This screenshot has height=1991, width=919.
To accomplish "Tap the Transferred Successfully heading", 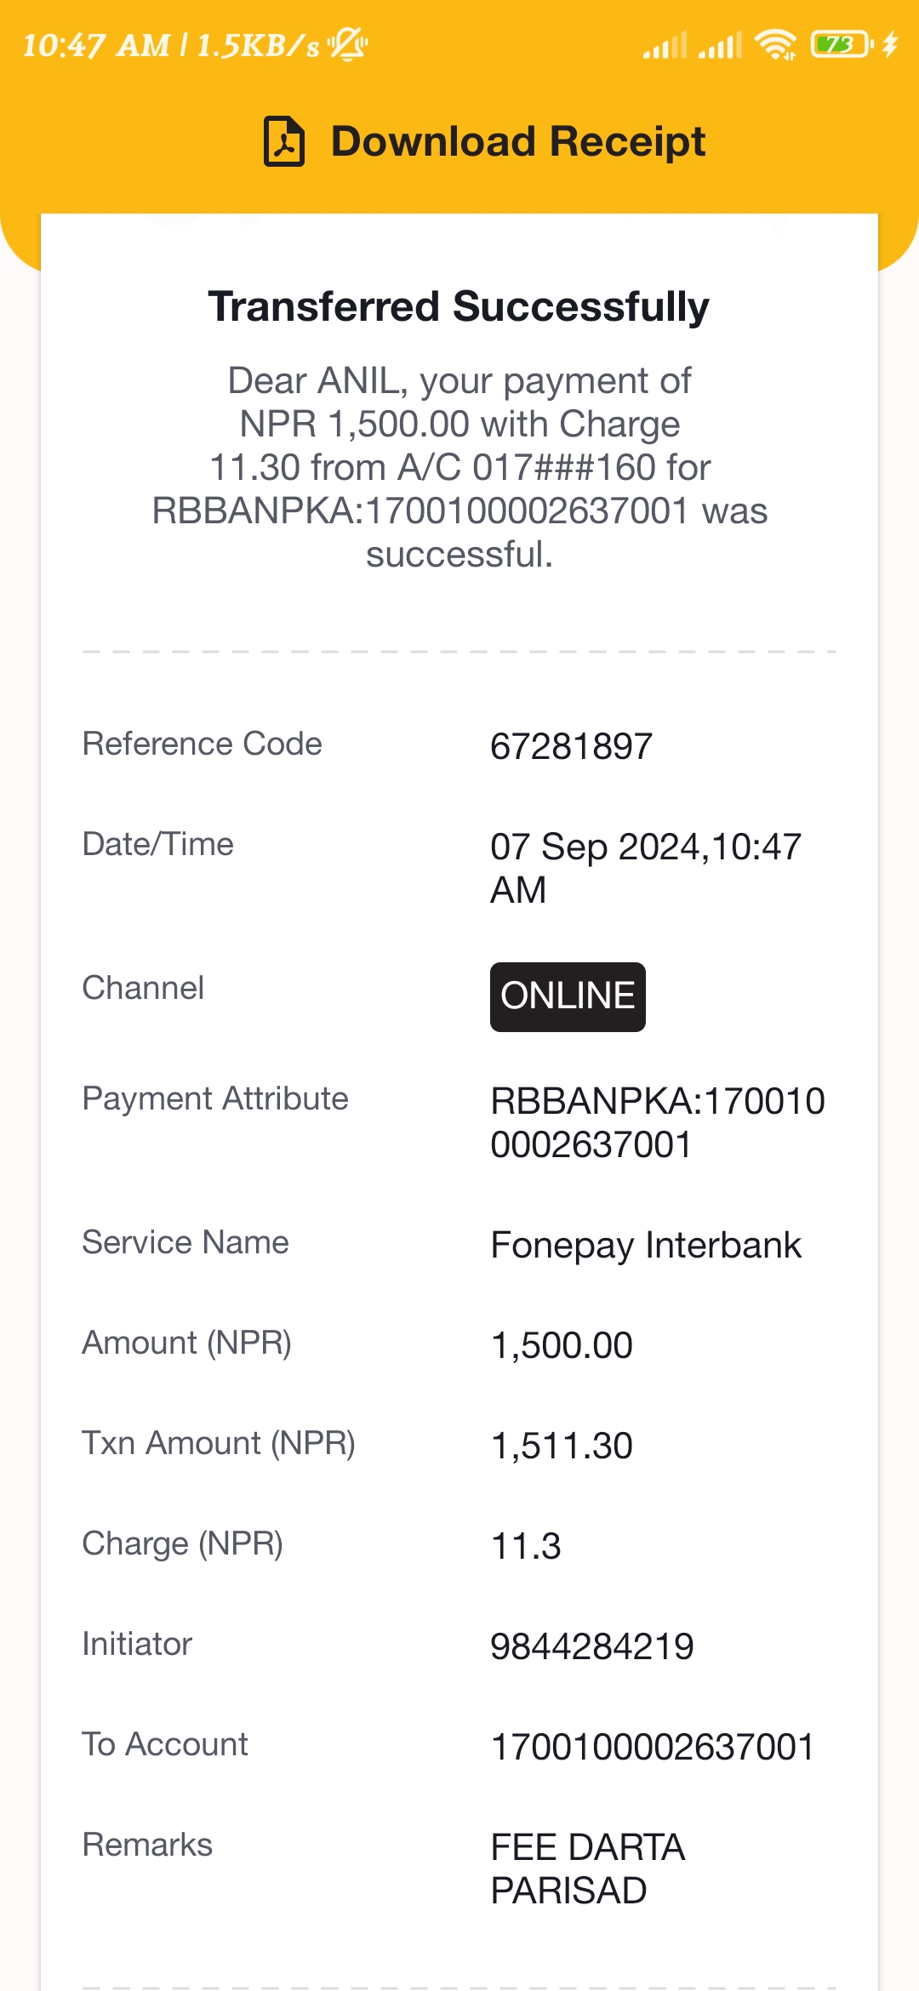I will point(459,306).
